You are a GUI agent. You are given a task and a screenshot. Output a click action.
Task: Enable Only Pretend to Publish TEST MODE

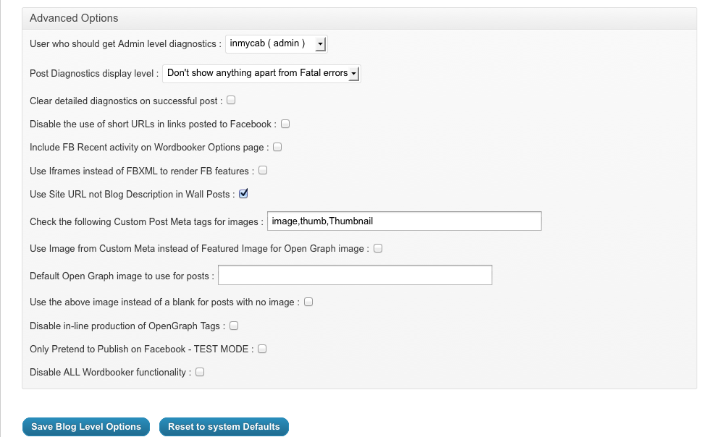click(262, 349)
